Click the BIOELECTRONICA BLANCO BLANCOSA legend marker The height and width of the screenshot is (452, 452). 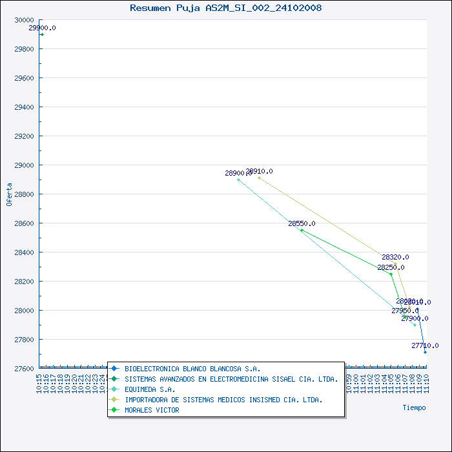(114, 369)
